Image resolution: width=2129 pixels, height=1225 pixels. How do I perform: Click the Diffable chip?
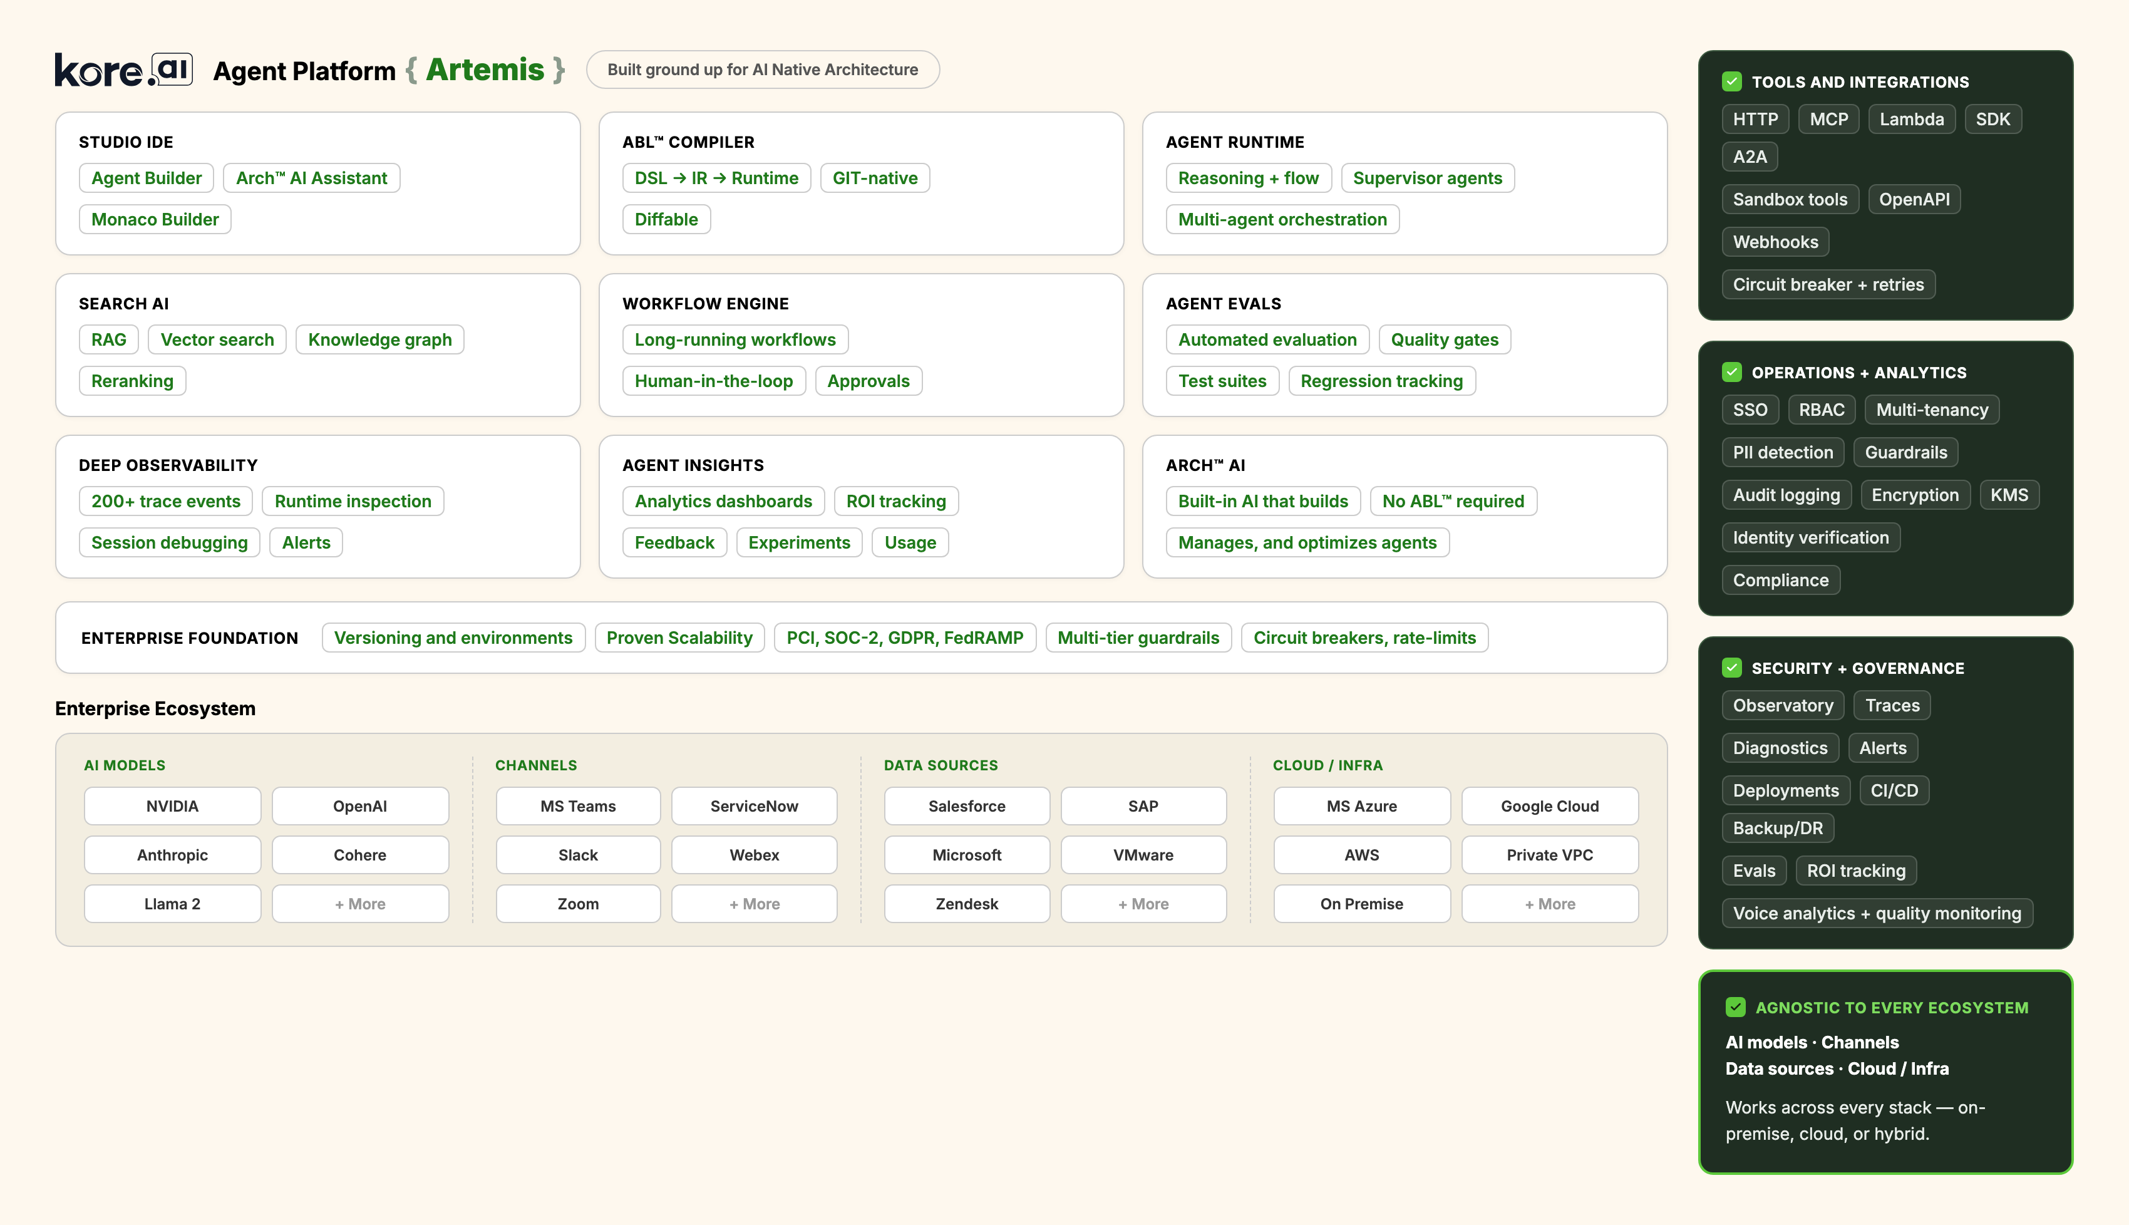[666, 220]
